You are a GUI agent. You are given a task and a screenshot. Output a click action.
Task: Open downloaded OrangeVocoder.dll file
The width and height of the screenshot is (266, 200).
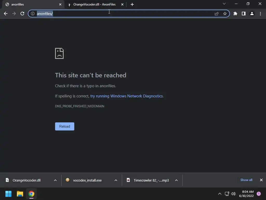pos(26,180)
